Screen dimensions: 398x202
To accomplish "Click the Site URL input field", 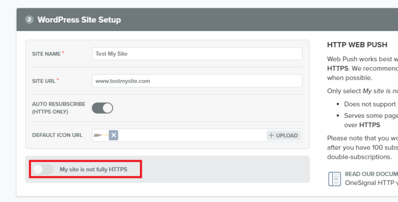I will pyautogui.click(x=197, y=81).
